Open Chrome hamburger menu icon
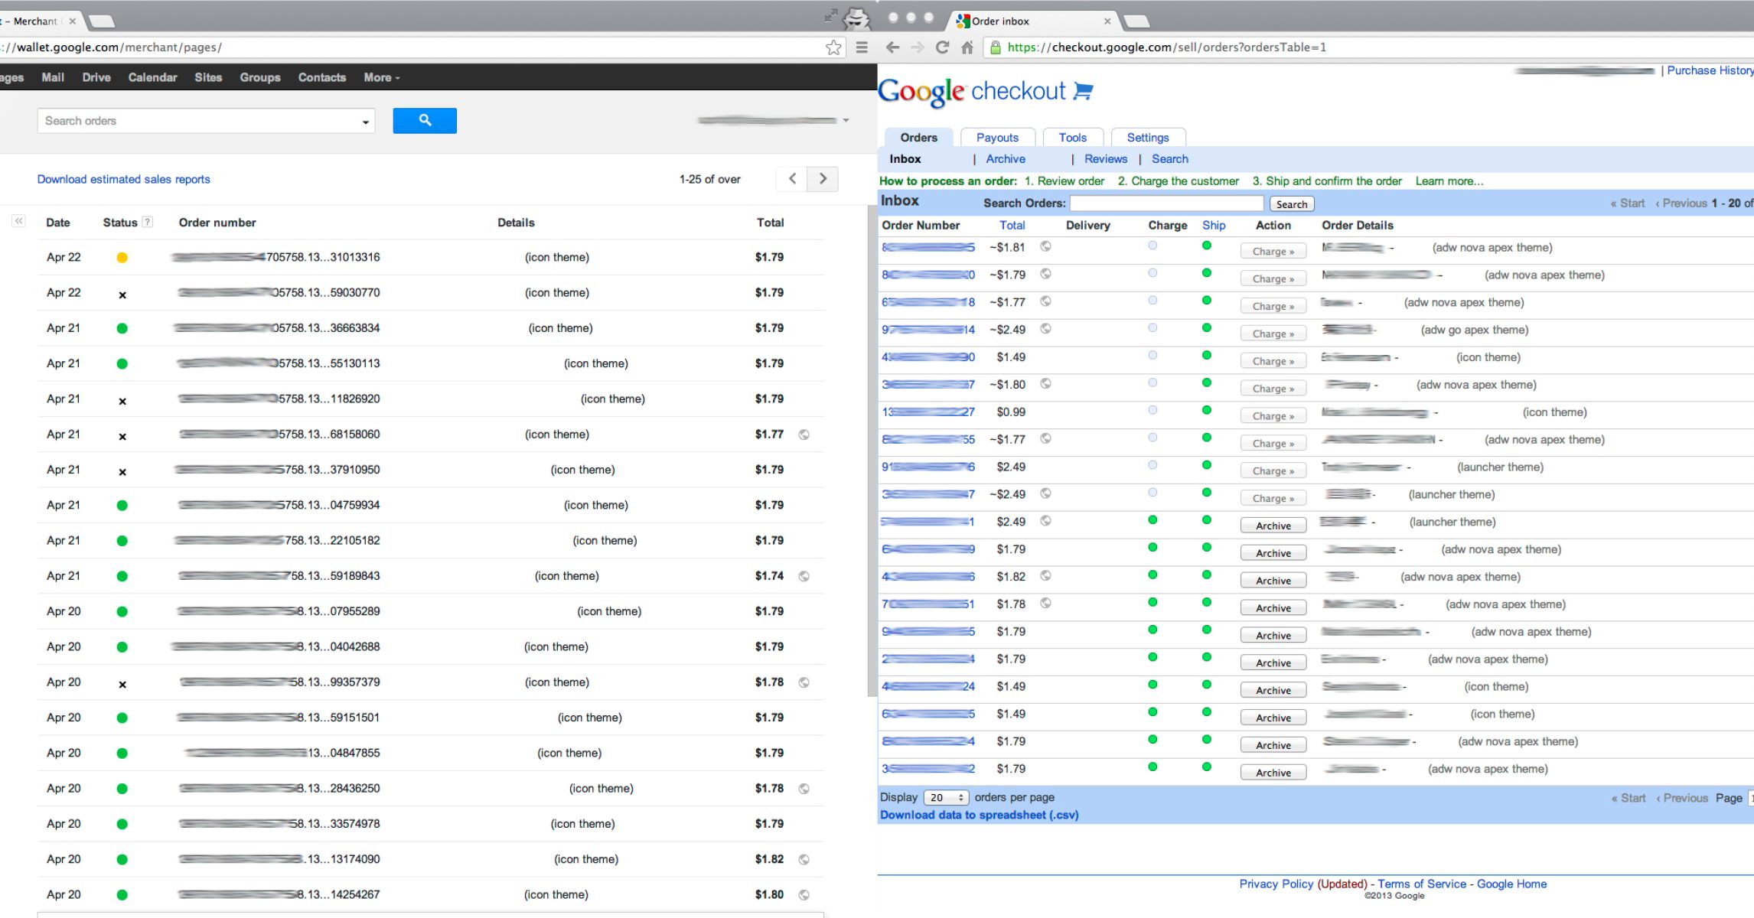Screen dimensions: 1754x918 (x=862, y=47)
